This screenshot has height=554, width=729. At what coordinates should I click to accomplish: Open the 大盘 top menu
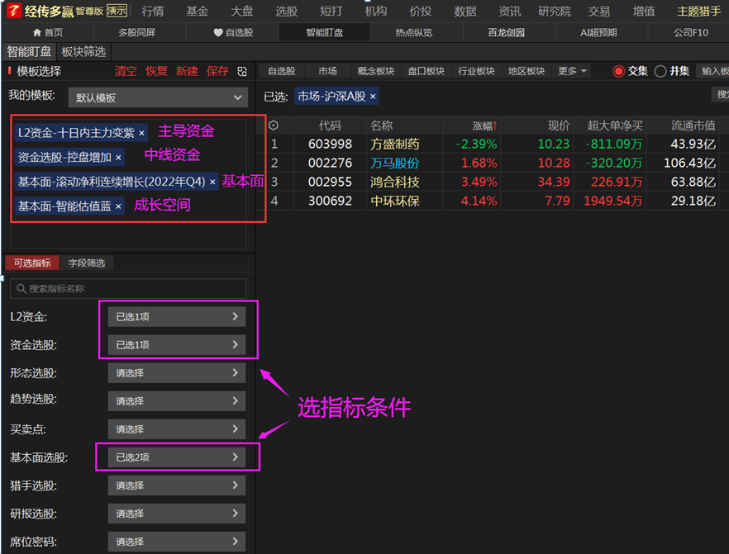coord(242,11)
